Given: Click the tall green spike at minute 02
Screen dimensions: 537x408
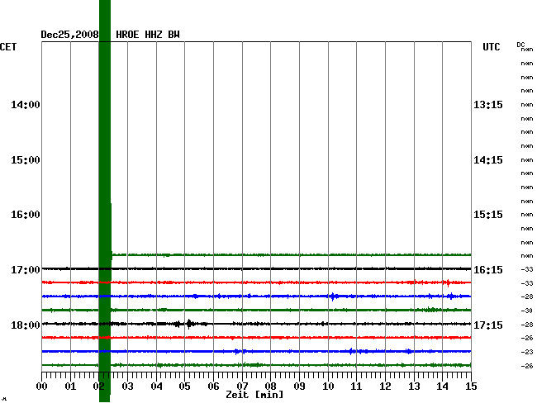Looking at the screenshot, I should [105, 202].
